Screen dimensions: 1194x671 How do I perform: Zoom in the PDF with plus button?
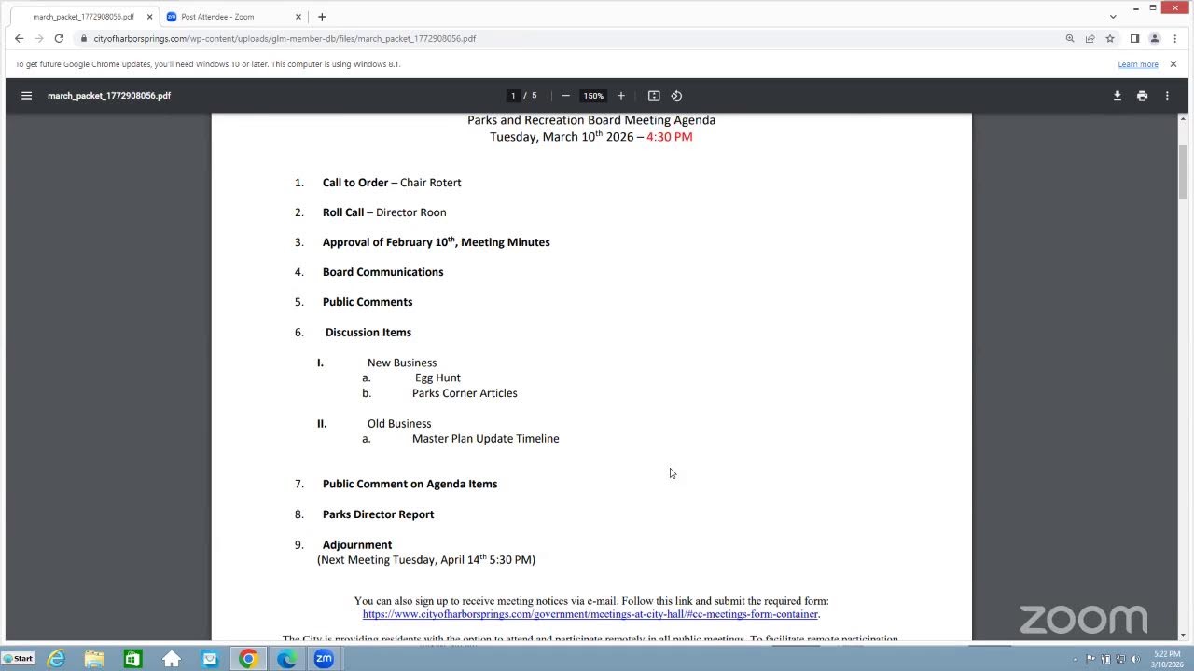(x=621, y=96)
